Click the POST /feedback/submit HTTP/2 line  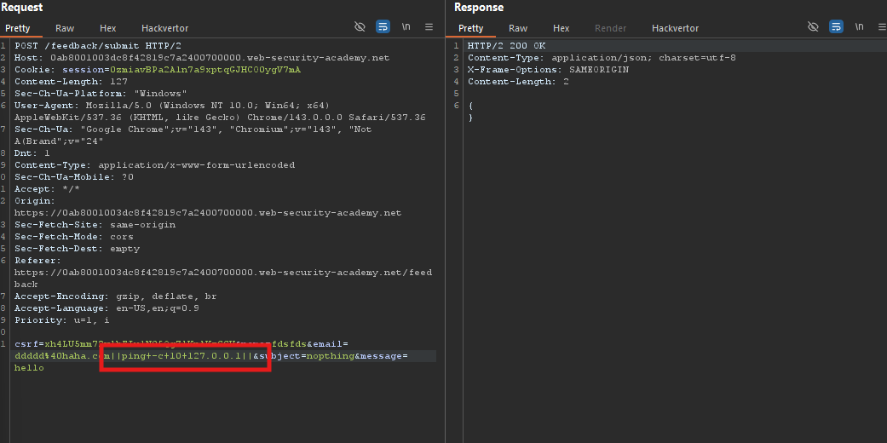[98, 46]
